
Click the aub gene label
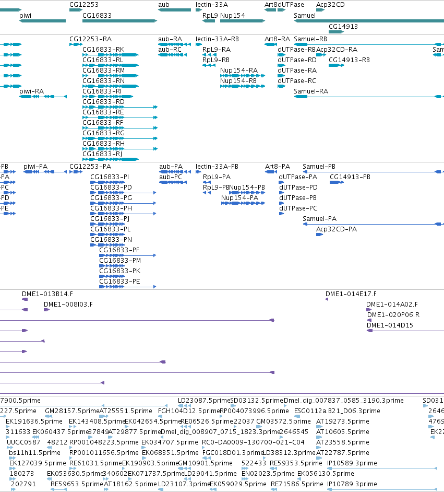[x=164, y=5]
